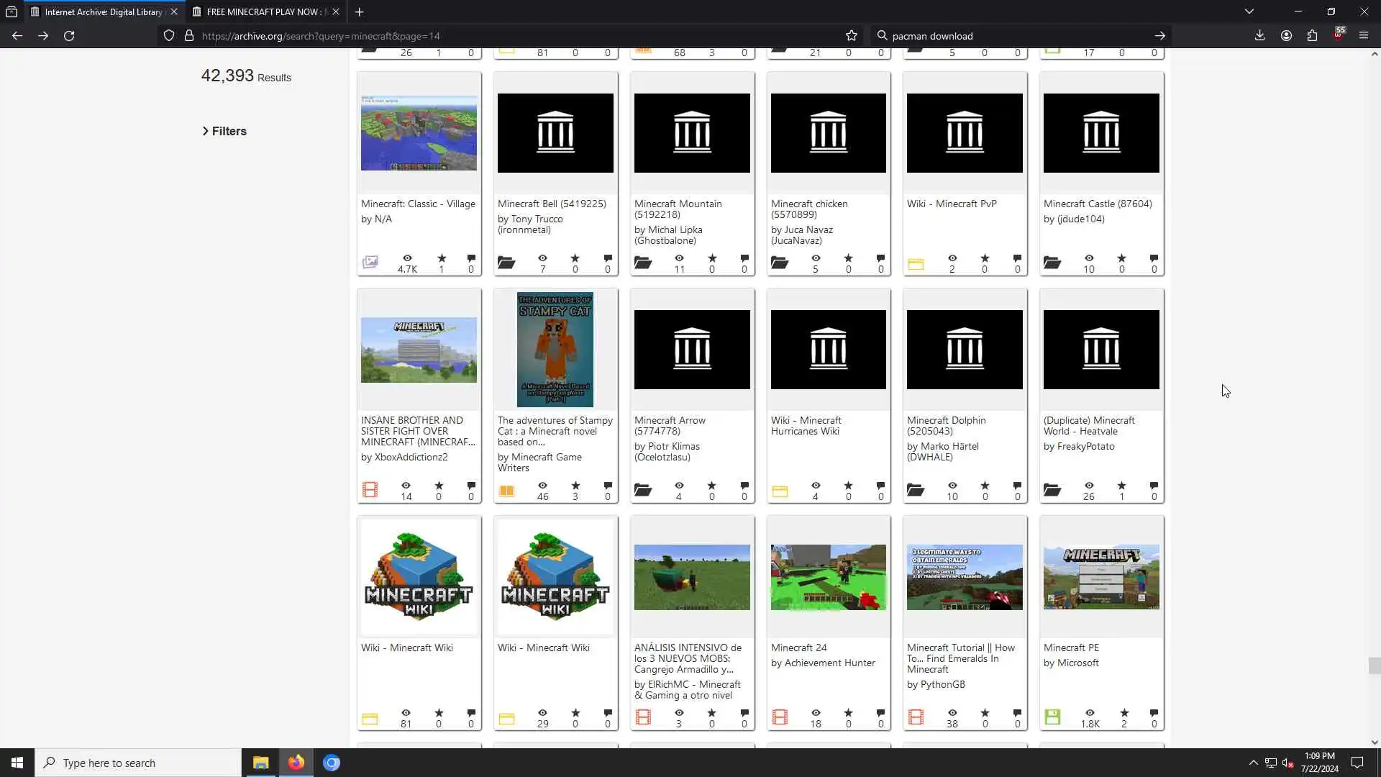Open Firefox hamburger application menu
Screen dimensions: 1381x777
coord(1364,36)
